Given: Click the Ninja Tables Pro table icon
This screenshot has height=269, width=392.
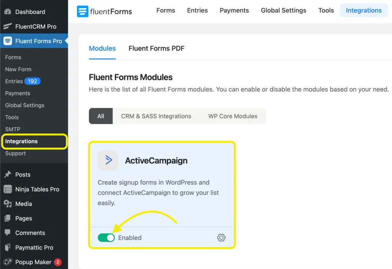Looking at the screenshot, I should coord(8,189).
